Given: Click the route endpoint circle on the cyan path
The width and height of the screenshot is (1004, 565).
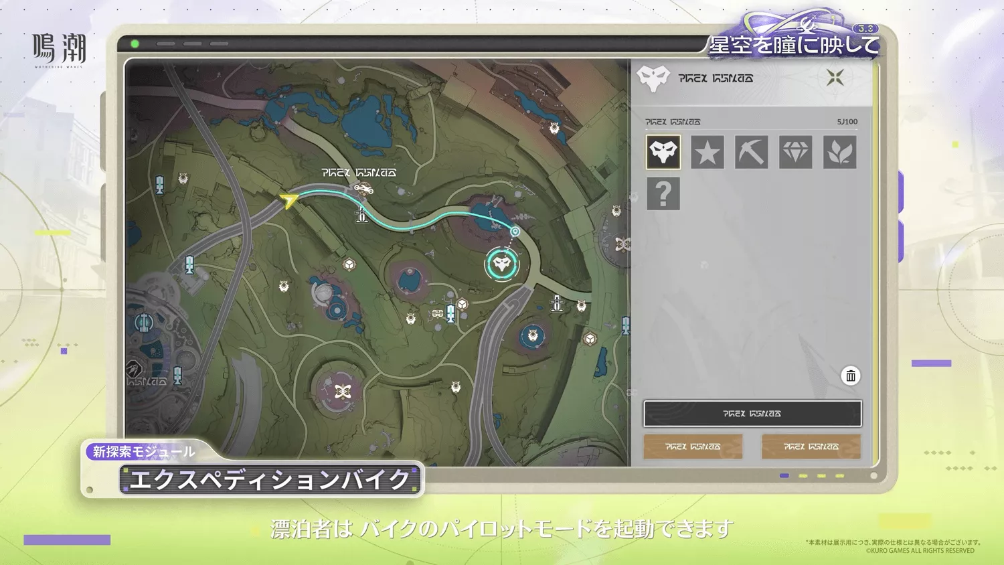Looking at the screenshot, I should pyautogui.click(x=515, y=231).
